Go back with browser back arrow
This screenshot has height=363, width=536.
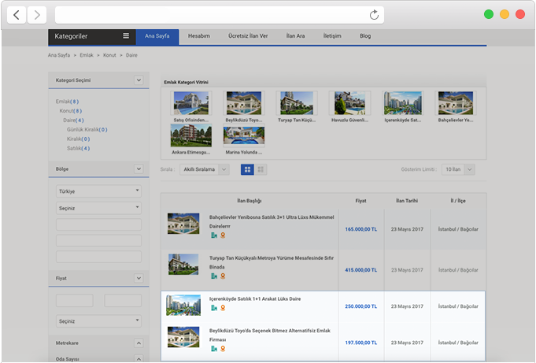17,15
